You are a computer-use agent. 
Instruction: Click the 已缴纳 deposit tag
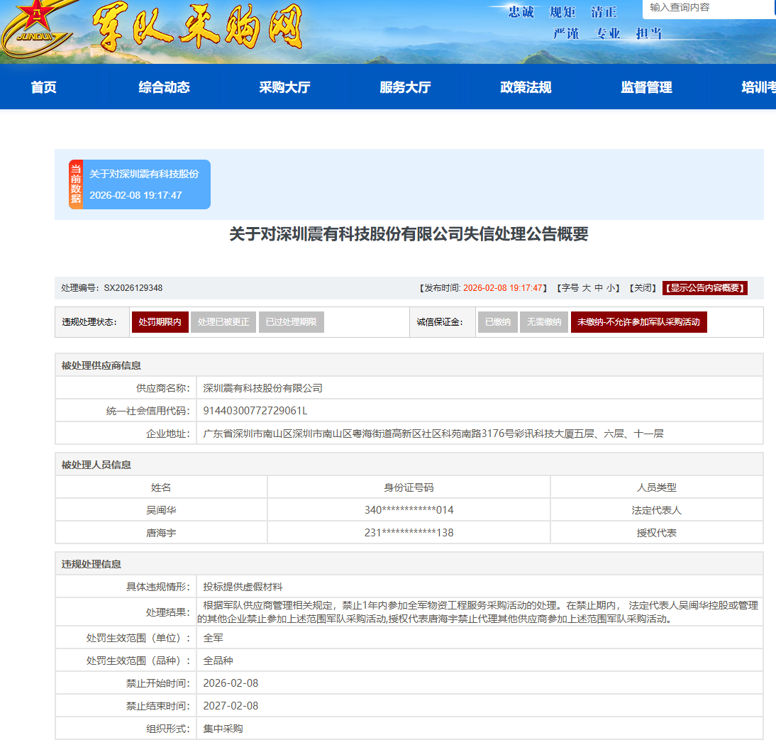pyautogui.click(x=498, y=321)
